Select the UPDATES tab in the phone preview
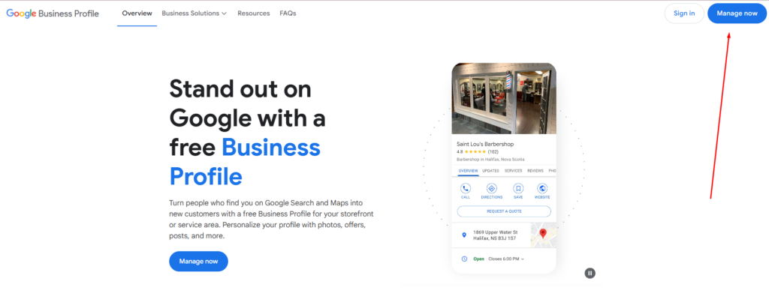The width and height of the screenshot is (769, 302). click(x=490, y=171)
